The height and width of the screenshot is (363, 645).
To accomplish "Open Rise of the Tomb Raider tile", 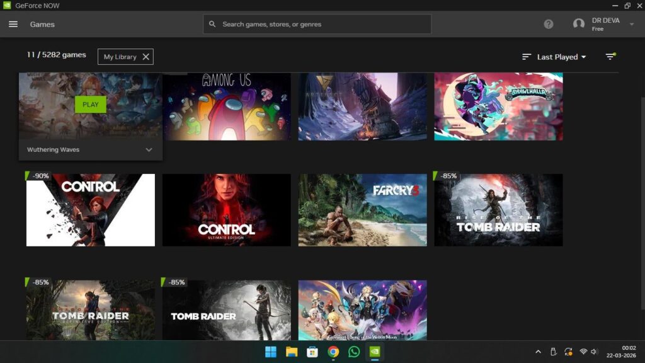I will pyautogui.click(x=499, y=210).
